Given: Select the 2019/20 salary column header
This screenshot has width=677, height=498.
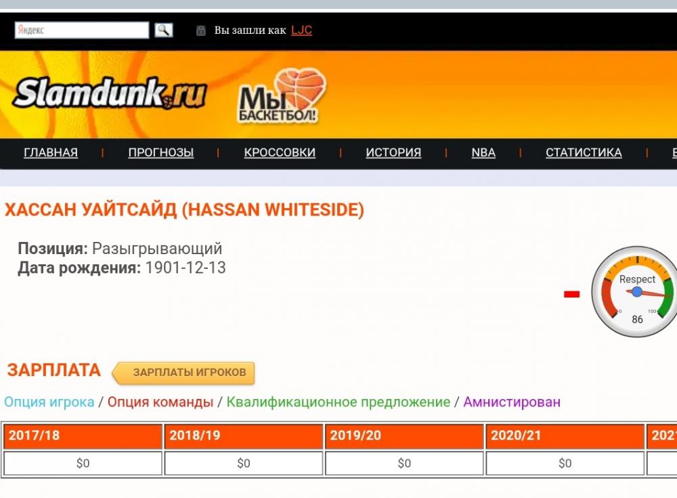Looking at the screenshot, I should click(404, 436).
